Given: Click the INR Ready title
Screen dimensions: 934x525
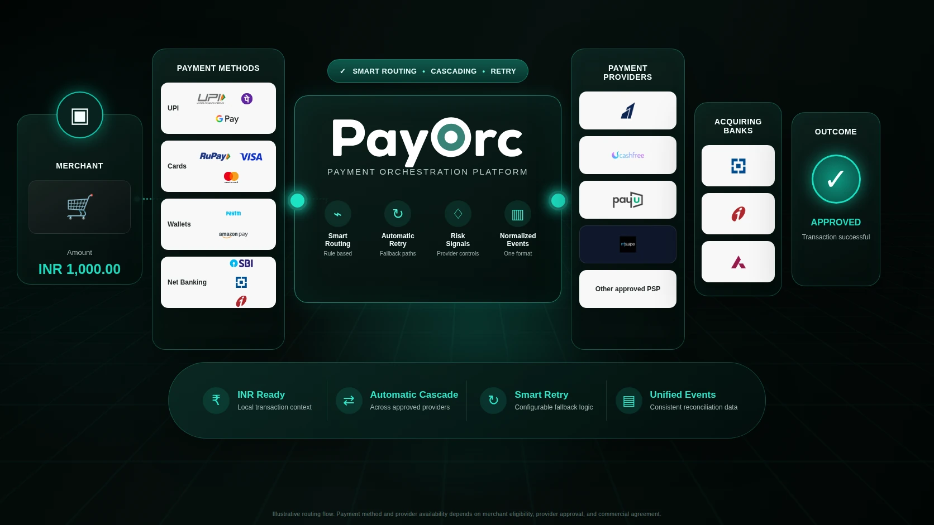Looking at the screenshot, I should [261, 395].
